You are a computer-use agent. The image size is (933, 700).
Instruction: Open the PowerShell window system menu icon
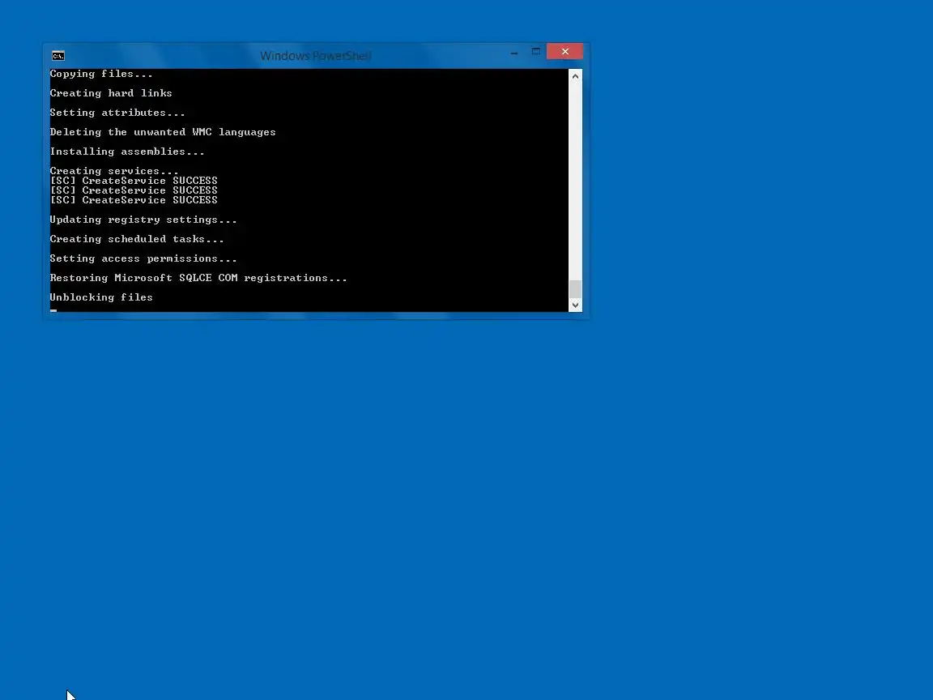click(58, 55)
